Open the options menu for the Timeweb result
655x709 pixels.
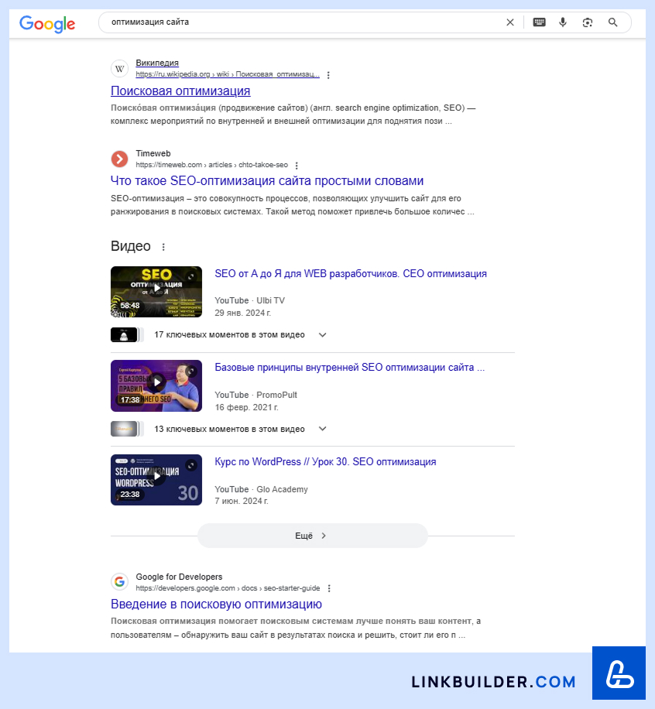tap(297, 166)
